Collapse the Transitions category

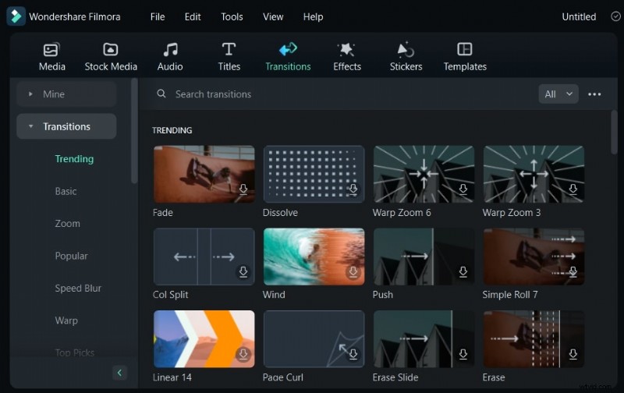(31, 126)
